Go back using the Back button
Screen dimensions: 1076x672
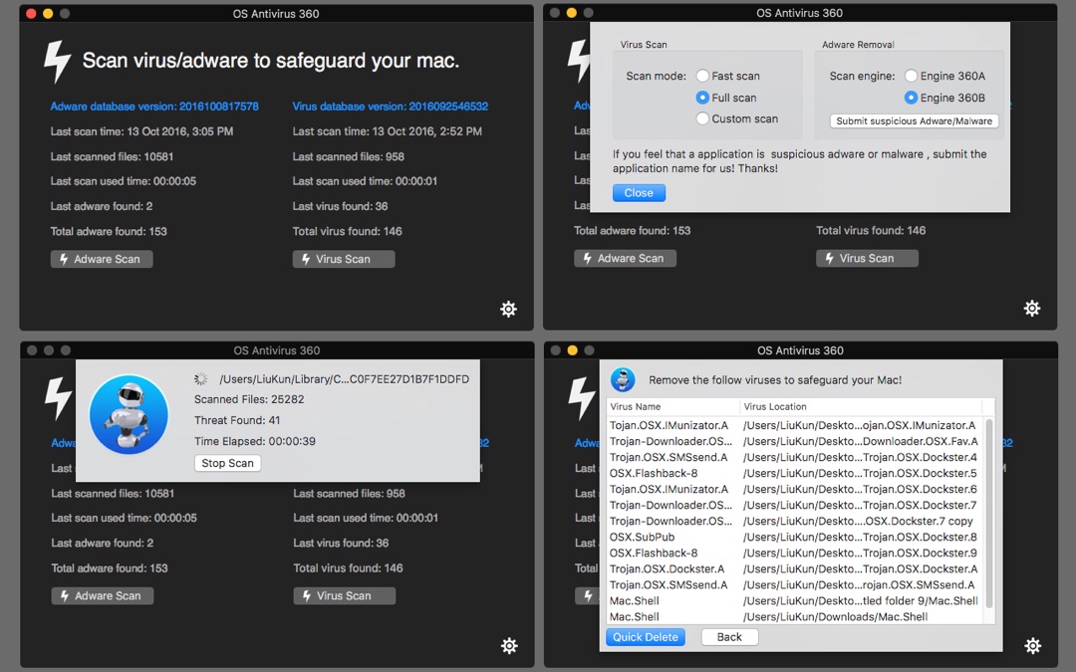tap(729, 637)
